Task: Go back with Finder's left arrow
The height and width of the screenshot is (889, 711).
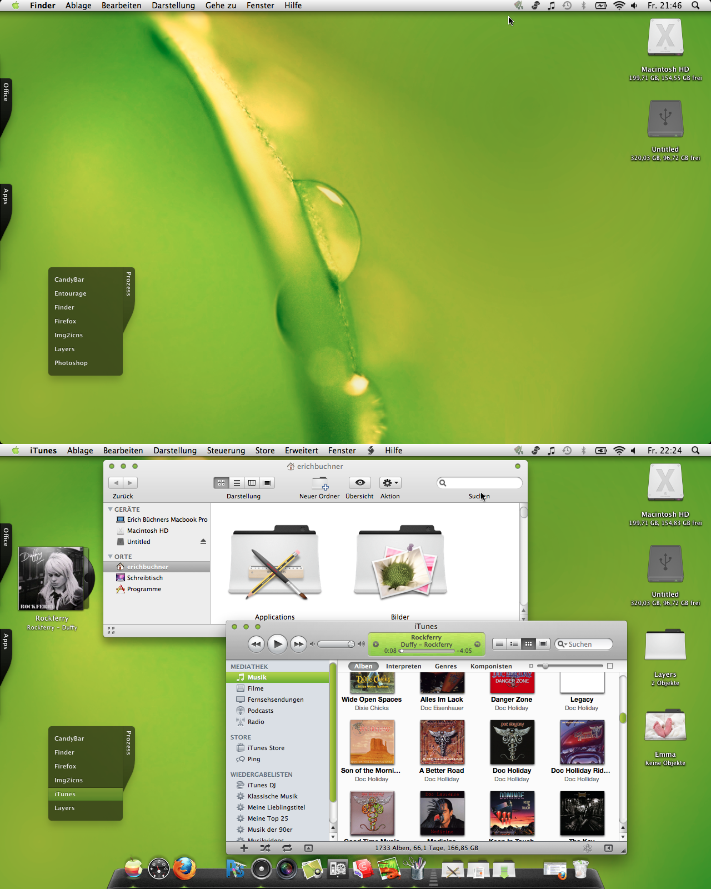Action: [x=116, y=483]
